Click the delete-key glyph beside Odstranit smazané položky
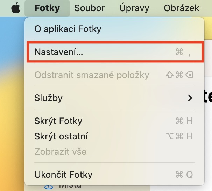 tap(189, 75)
